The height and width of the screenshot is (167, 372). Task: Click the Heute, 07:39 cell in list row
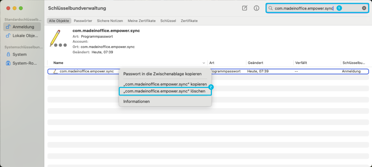[x=258, y=71]
